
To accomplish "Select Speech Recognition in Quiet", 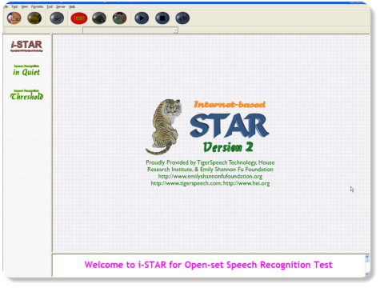I will pyautogui.click(x=26, y=70).
